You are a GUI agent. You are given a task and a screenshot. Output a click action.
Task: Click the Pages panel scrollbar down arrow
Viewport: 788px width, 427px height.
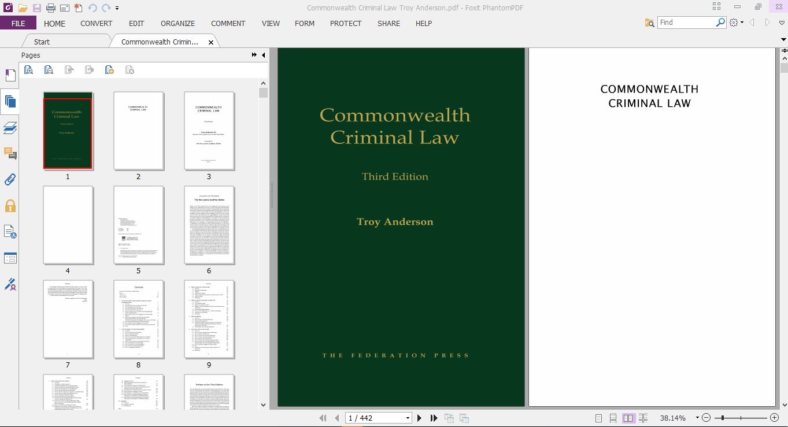pos(264,405)
